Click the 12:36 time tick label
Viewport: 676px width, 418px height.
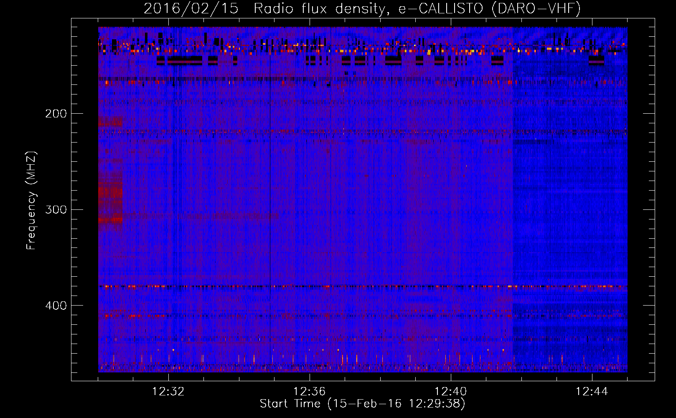310,392
